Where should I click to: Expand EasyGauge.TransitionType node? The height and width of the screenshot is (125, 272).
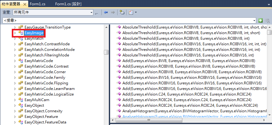(15, 27)
